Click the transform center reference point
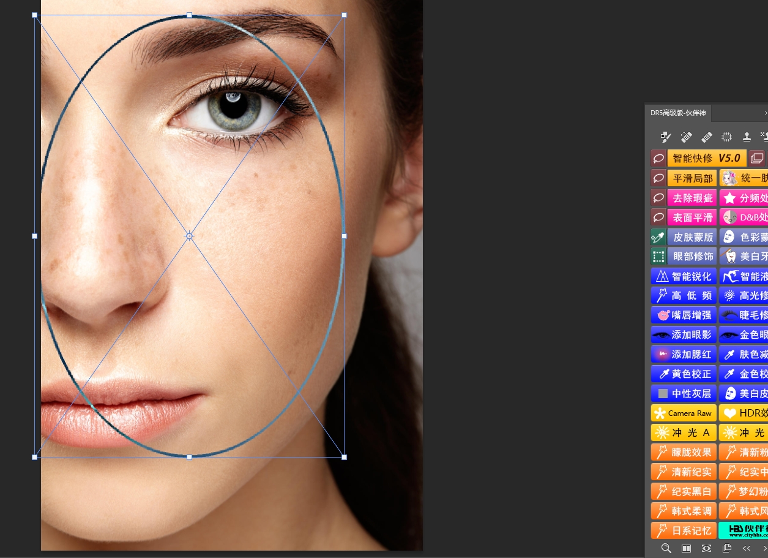Screen dimensions: 768x558 pyautogui.click(x=190, y=236)
